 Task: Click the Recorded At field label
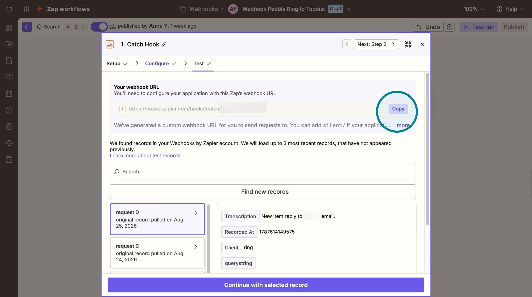pos(239,232)
